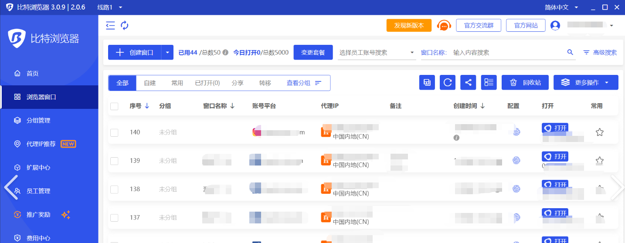Star row 139 as favorite
Screen dimensions: 625x243
point(600,161)
